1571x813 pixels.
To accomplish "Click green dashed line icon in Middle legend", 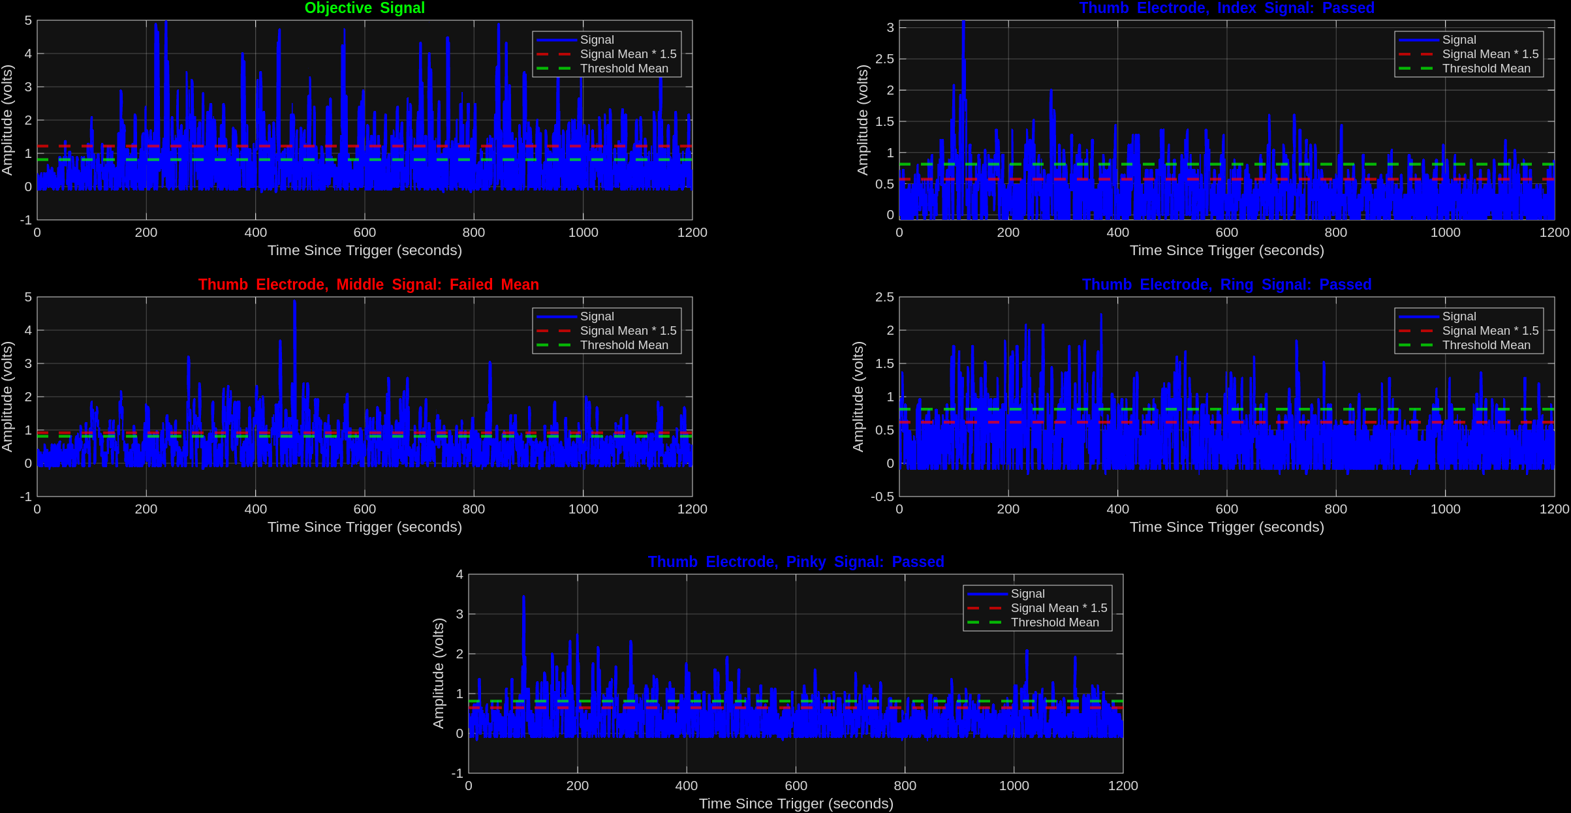I will 555,345.
